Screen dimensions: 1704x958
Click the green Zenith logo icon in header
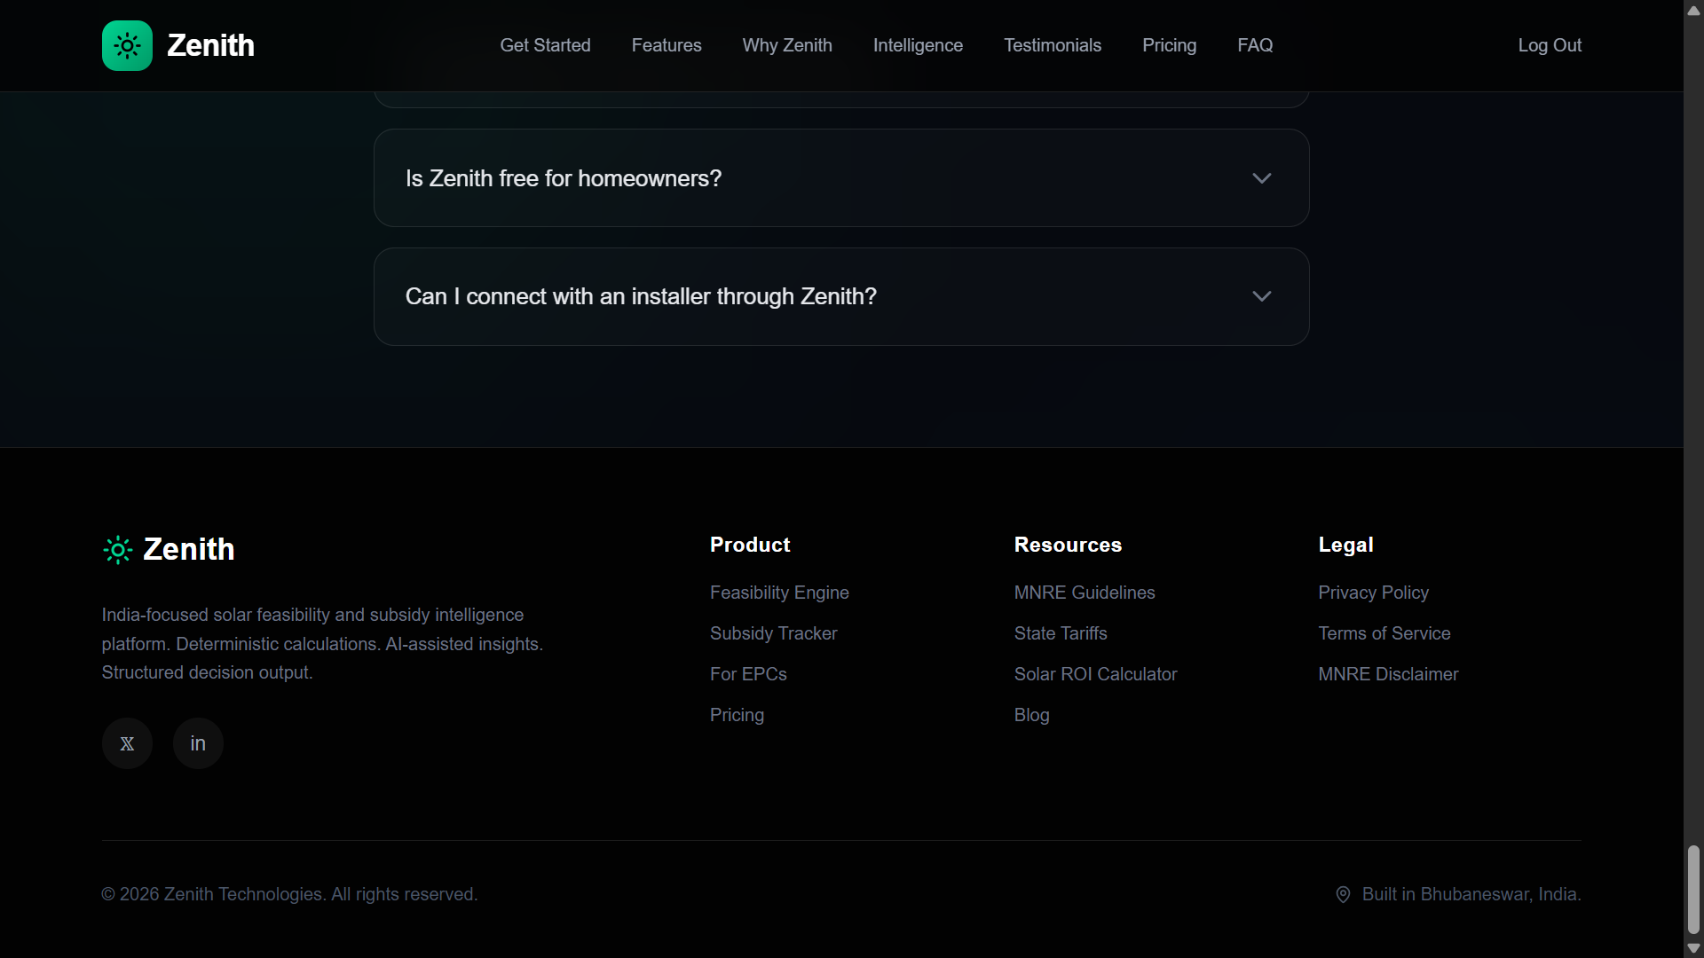(127, 45)
